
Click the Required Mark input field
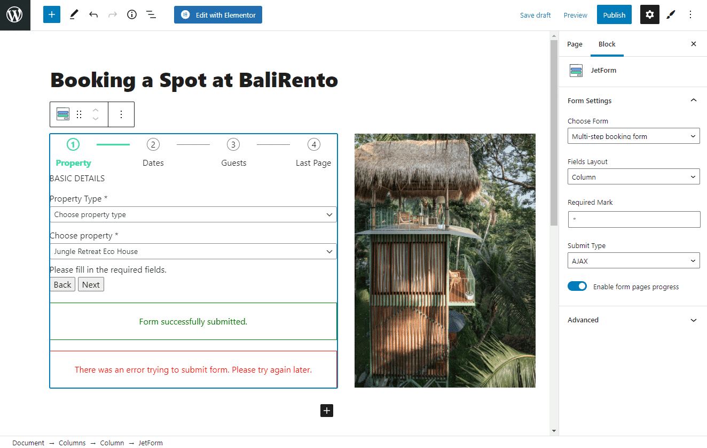coord(633,219)
